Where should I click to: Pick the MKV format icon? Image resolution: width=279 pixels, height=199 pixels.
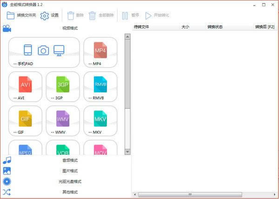click(100, 120)
